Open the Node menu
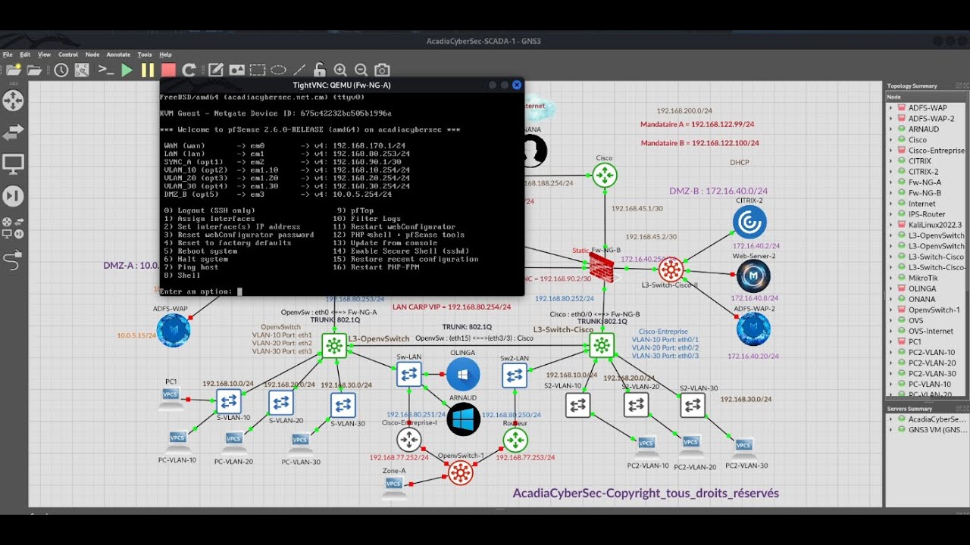 pos(92,54)
